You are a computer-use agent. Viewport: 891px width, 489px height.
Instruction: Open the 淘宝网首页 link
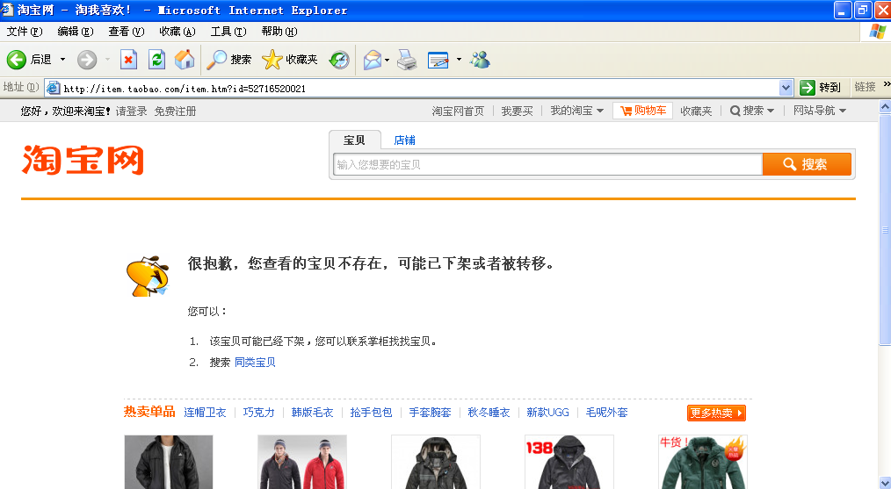pos(458,111)
